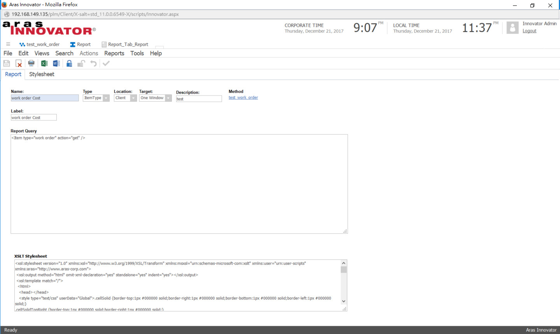
Task: Export to Excel toolbar icon
Action: [x=44, y=63]
